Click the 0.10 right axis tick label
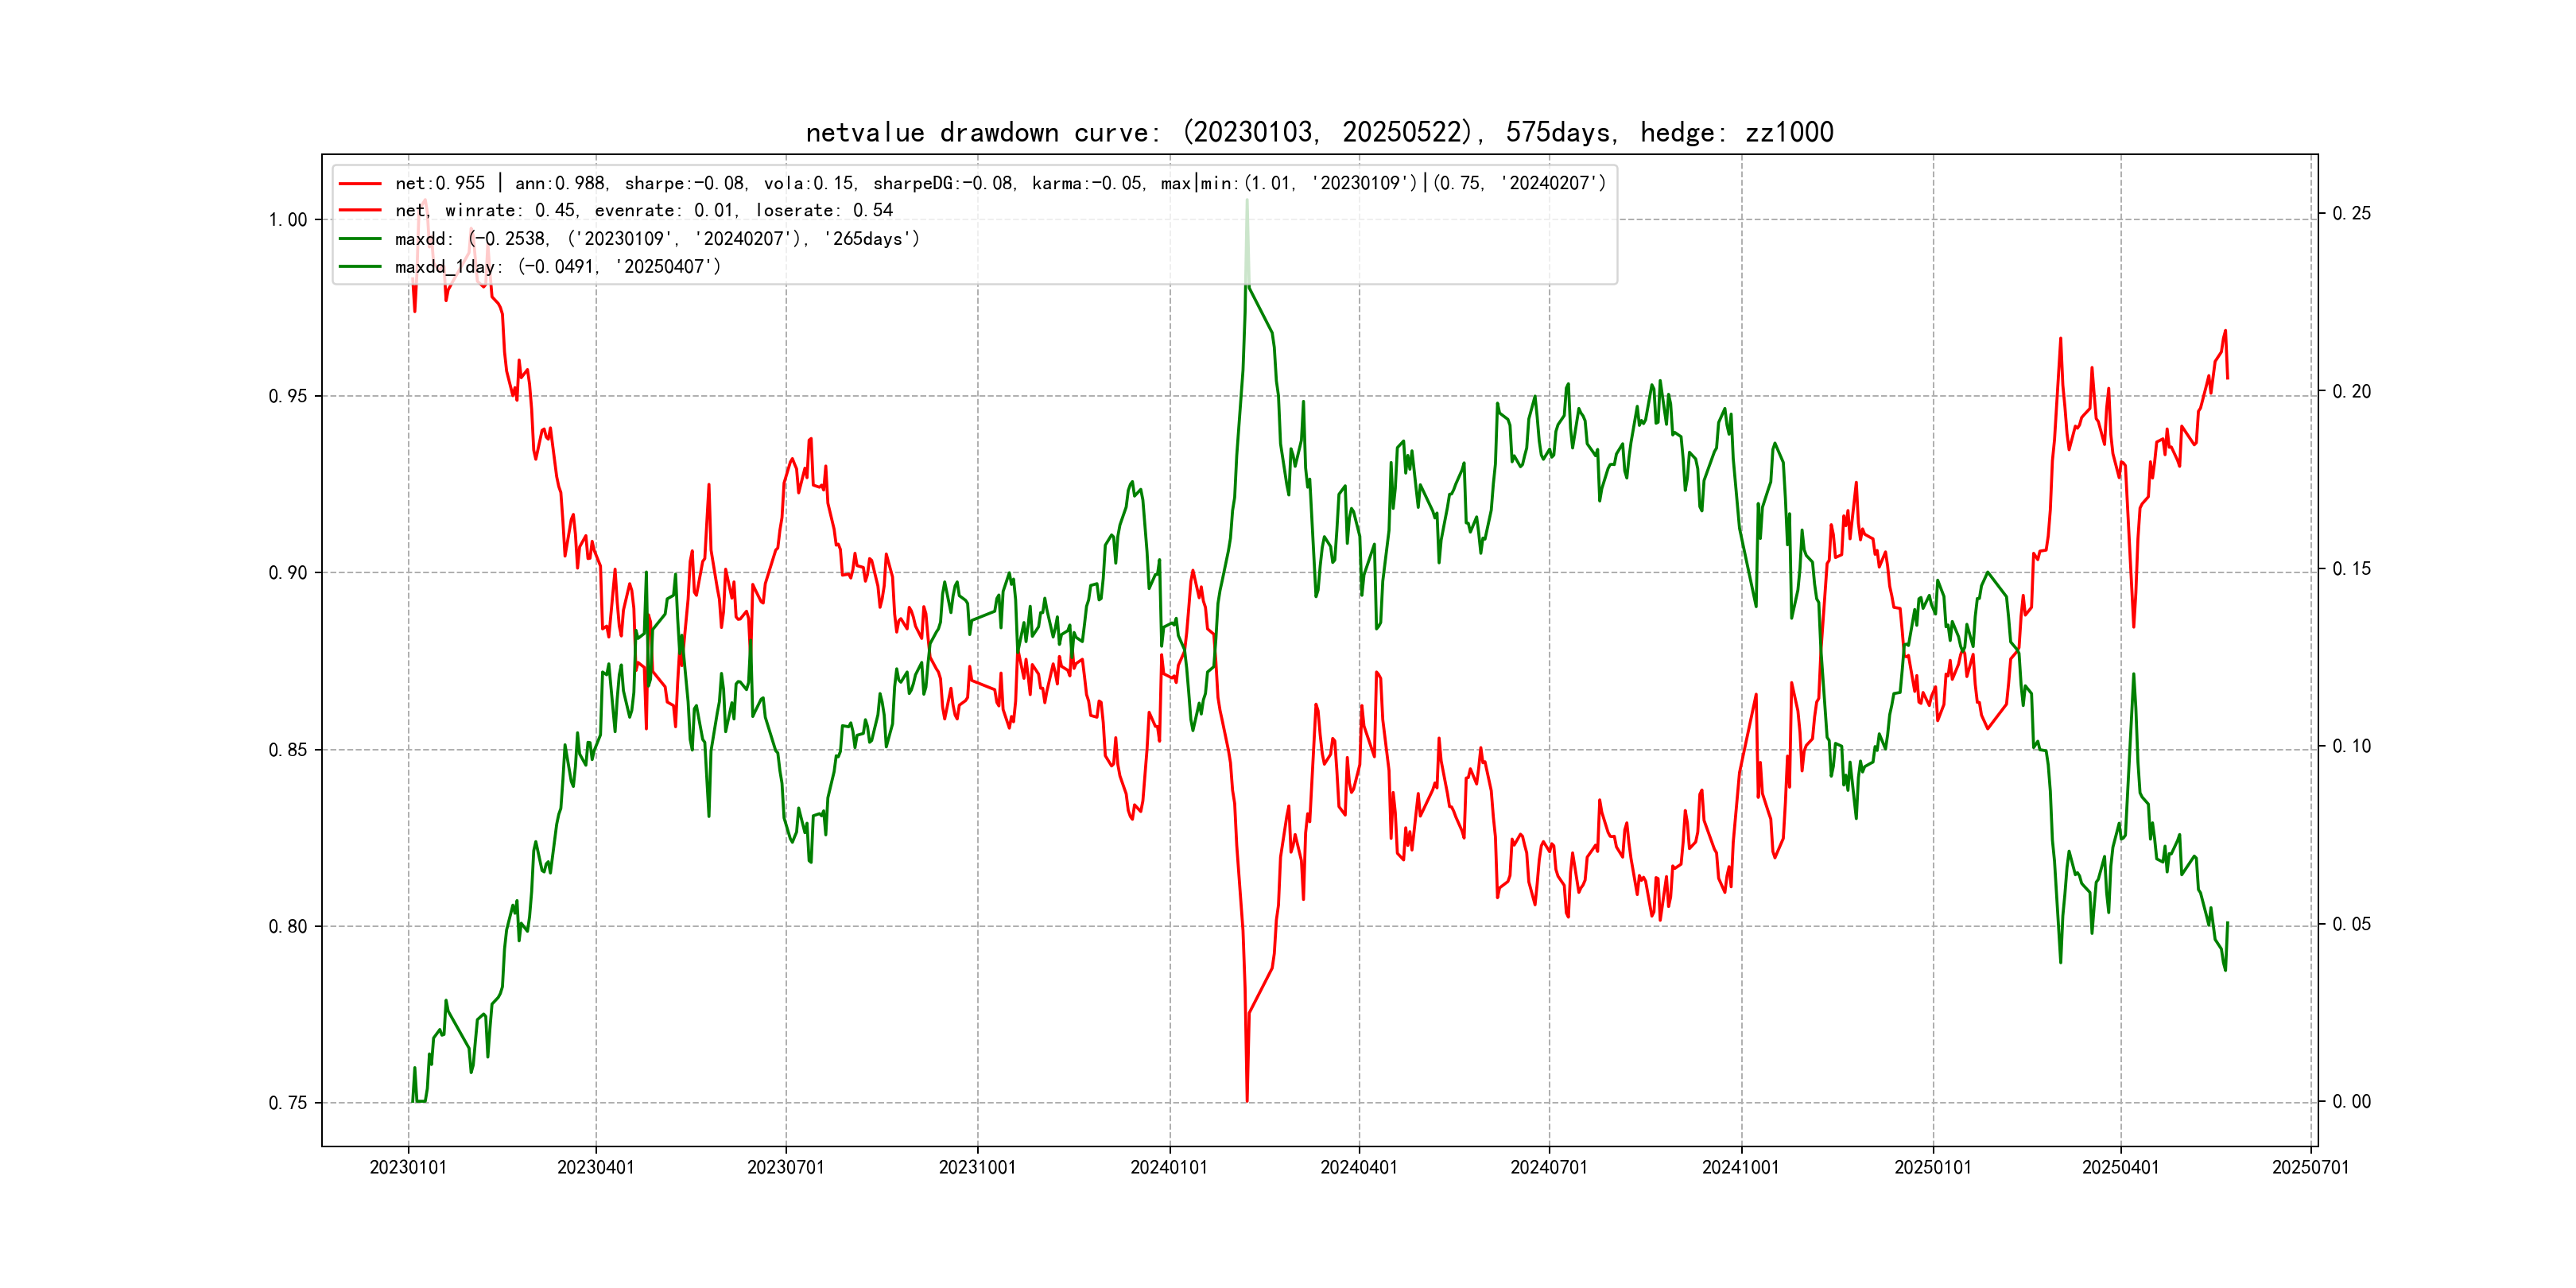The width and height of the screenshot is (2576, 1288). coord(2351,746)
